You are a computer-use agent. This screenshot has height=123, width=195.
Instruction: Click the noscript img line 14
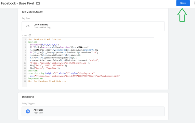pyautogui.click(x=61, y=73)
